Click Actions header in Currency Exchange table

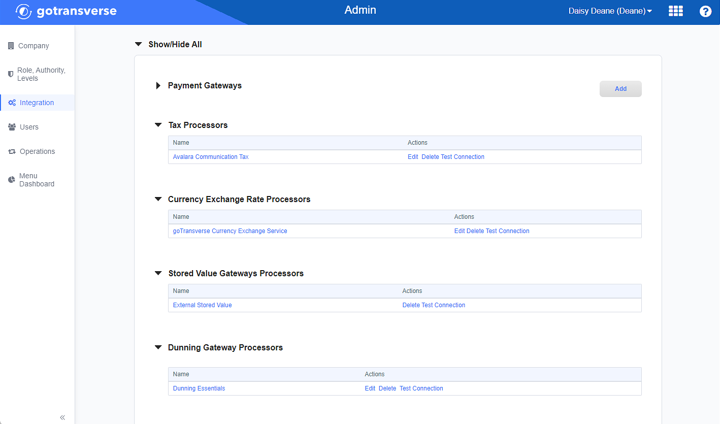(464, 217)
